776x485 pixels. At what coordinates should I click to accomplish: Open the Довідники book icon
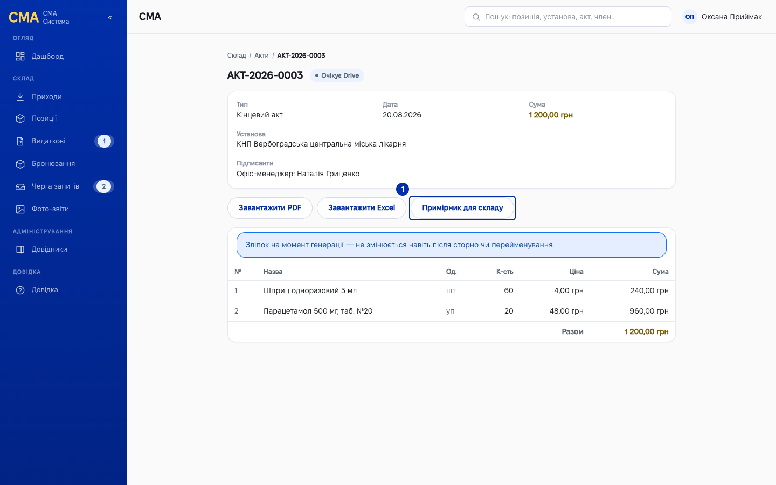[20, 250]
